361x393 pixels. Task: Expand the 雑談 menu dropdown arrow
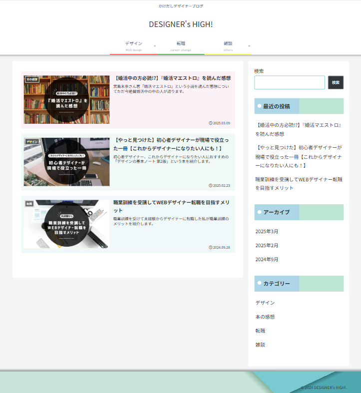(x=249, y=46)
